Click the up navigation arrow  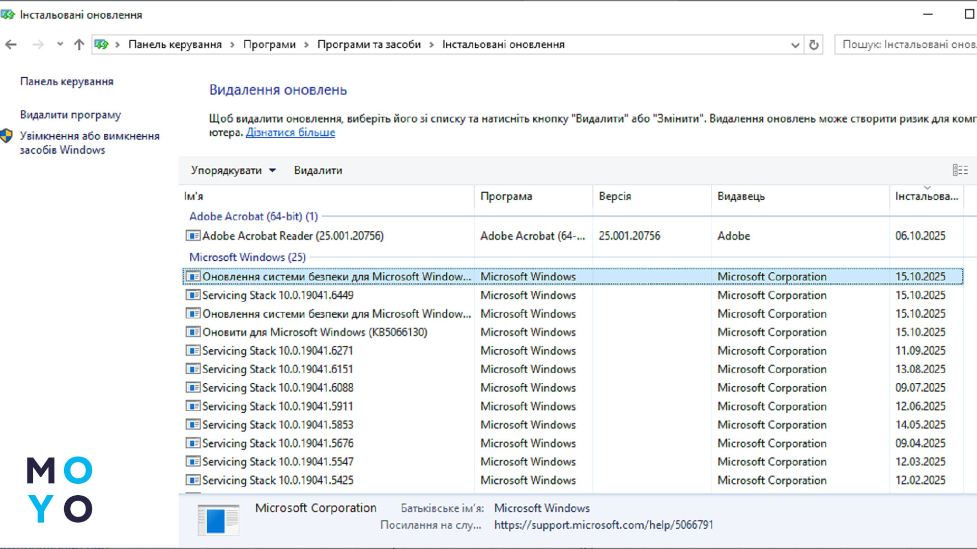tap(78, 44)
